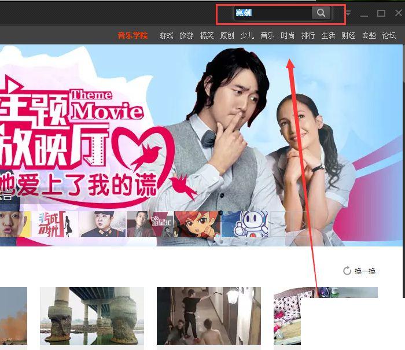Open the bridge pillars video thumbnail
The width and height of the screenshot is (405, 350).
point(91,317)
